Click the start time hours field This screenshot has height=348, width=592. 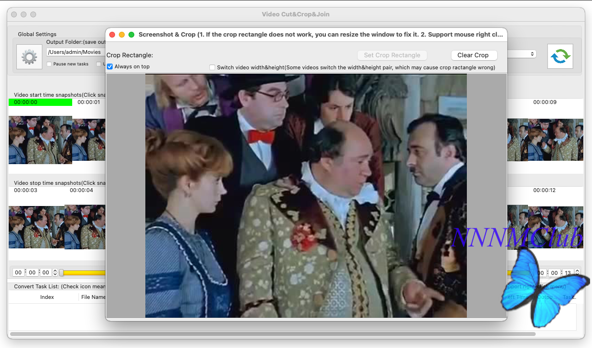pos(18,272)
